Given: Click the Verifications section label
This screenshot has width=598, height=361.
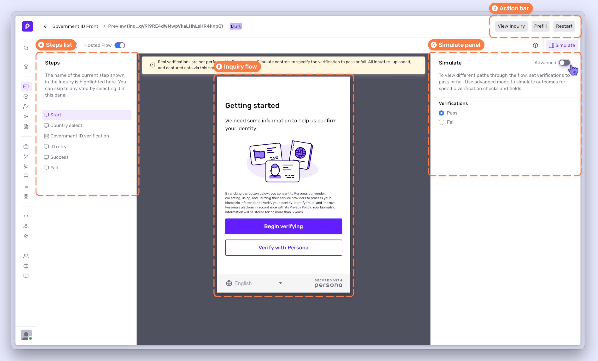Looking at the screenshot, I should pos(453,103).
